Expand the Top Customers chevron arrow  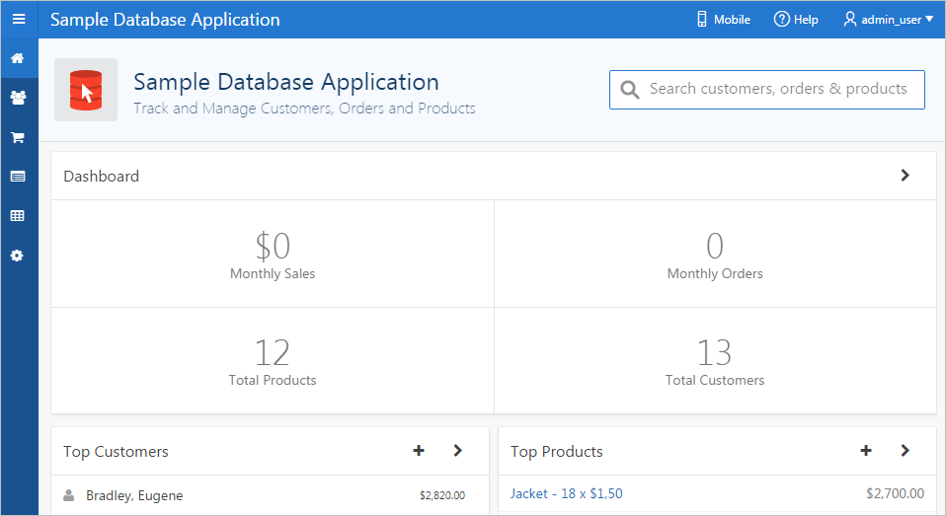[x=457, y=451]
